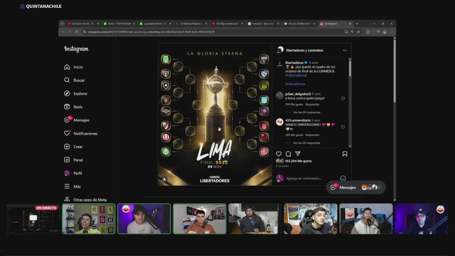The image size is (455, 256).
Task: Click the tagged people icon on post image
Action: pos(164,180)
